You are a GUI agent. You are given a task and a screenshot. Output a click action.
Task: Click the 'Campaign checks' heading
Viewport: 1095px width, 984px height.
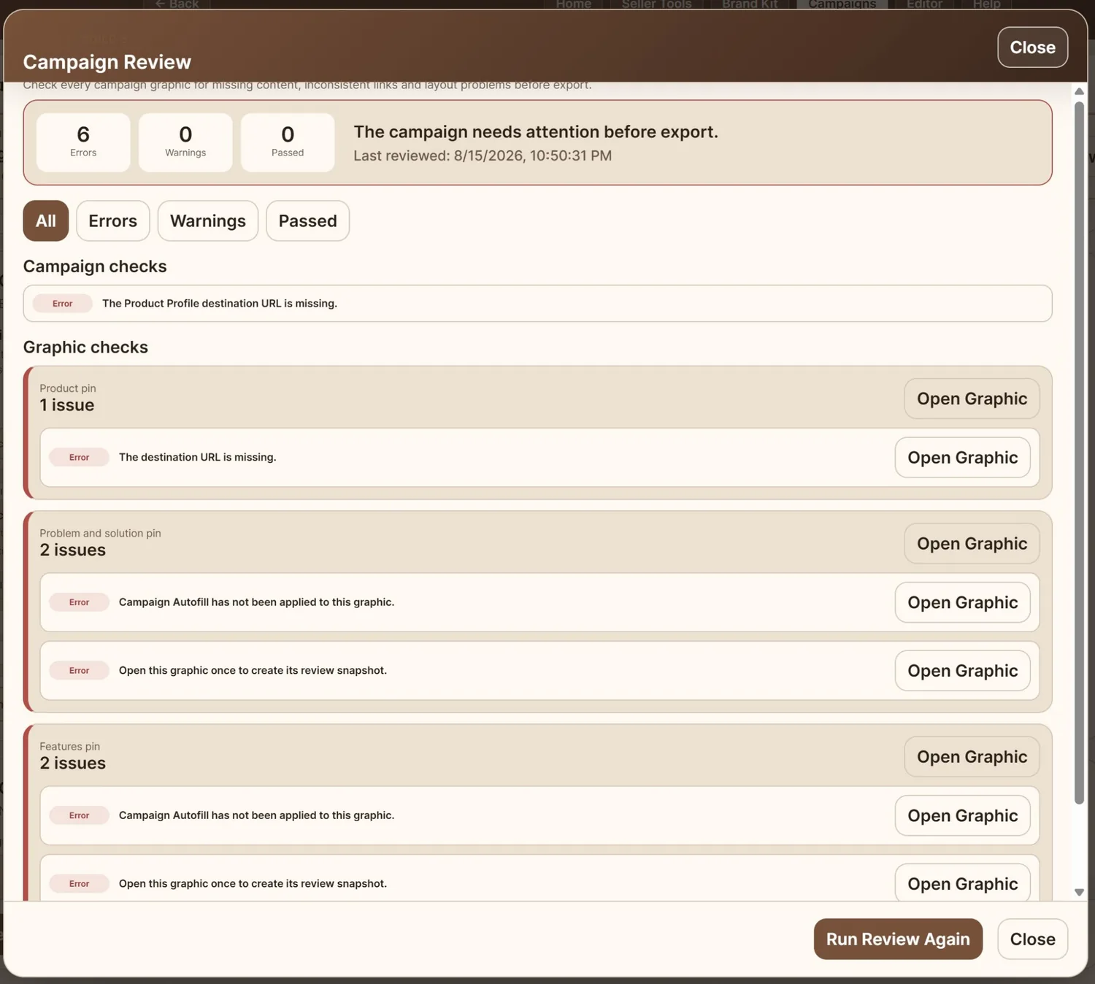tap(95, 266)
